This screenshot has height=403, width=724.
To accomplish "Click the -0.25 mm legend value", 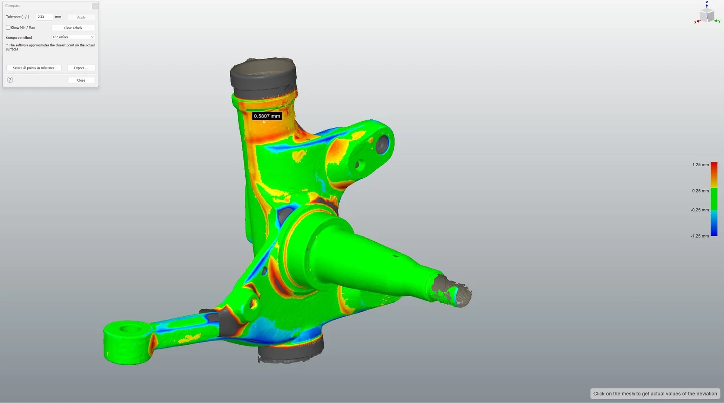I will click(x=700, y=210).
